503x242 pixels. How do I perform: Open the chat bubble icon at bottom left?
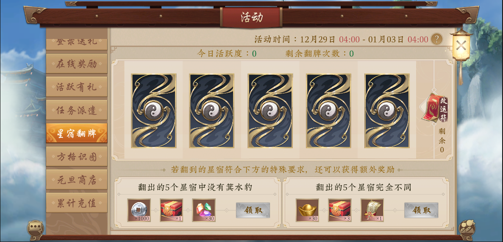(x=36, y=227)
